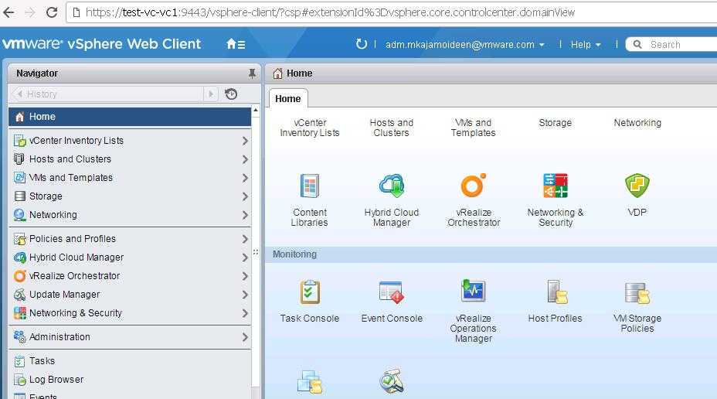The height and width of the screenshot is (399, 717).
Task: Select Tasks in the Navigator
Action: [42, 361]
